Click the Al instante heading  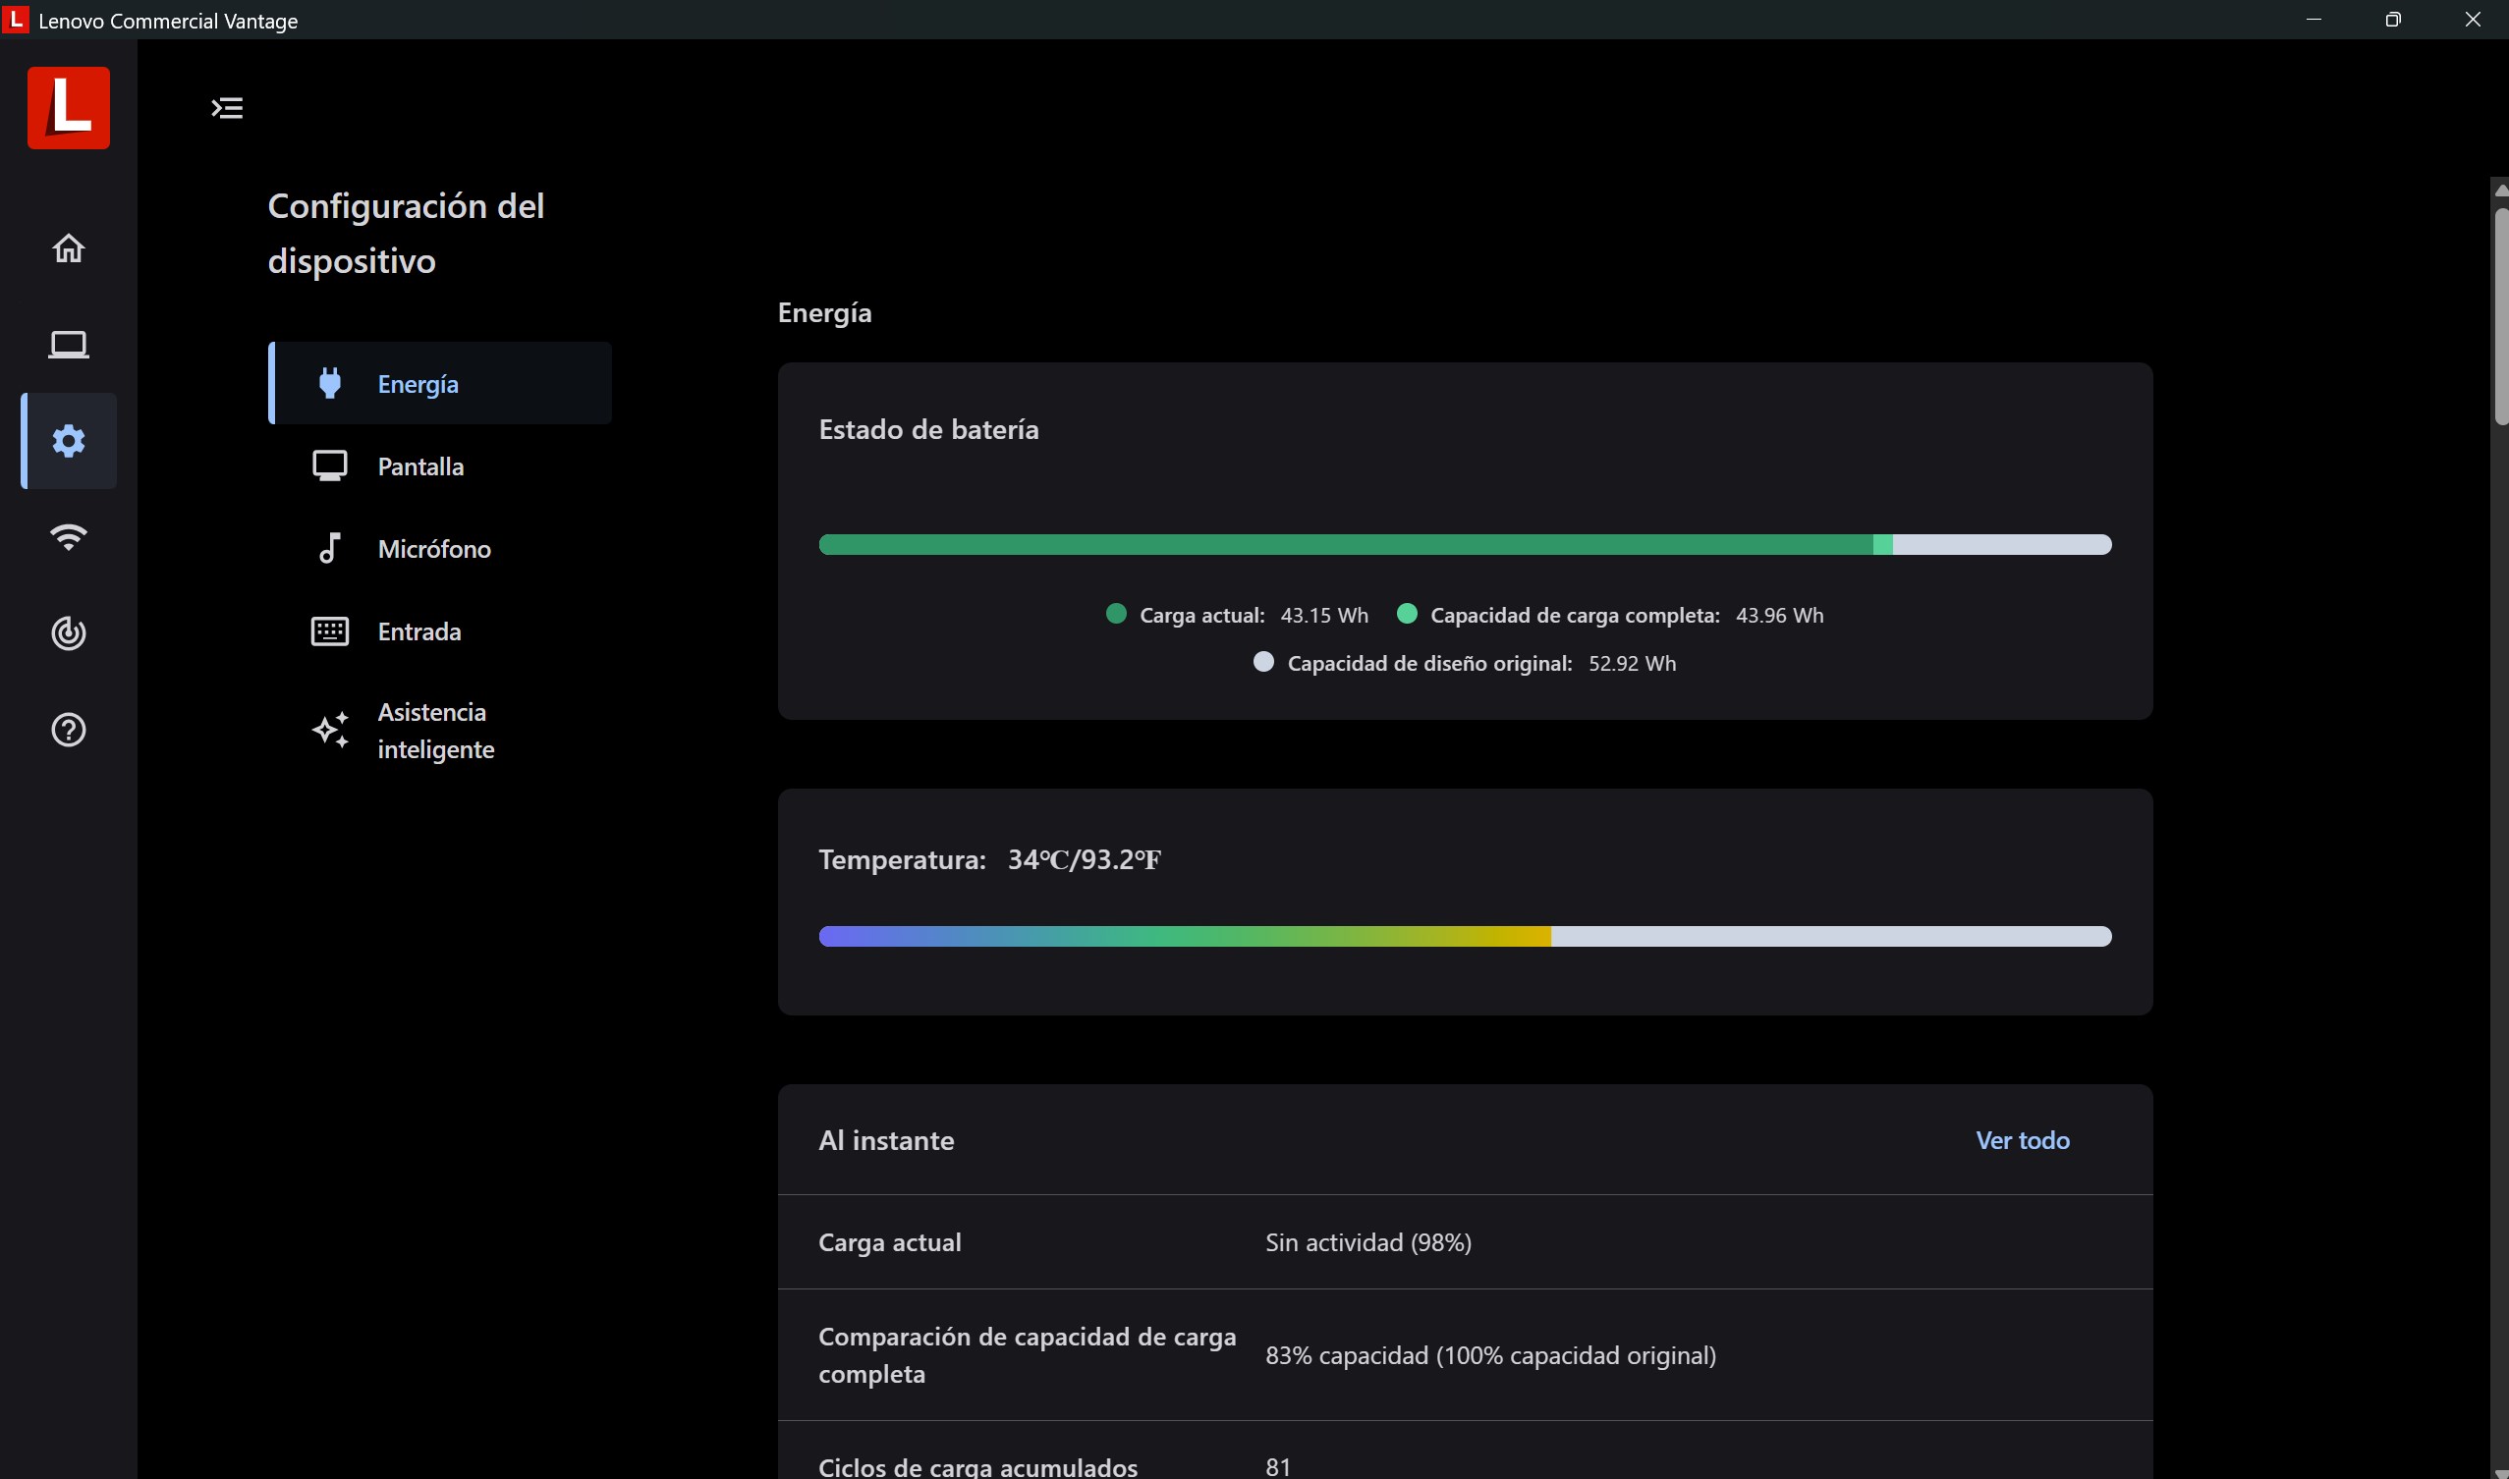click(886, 1140)
